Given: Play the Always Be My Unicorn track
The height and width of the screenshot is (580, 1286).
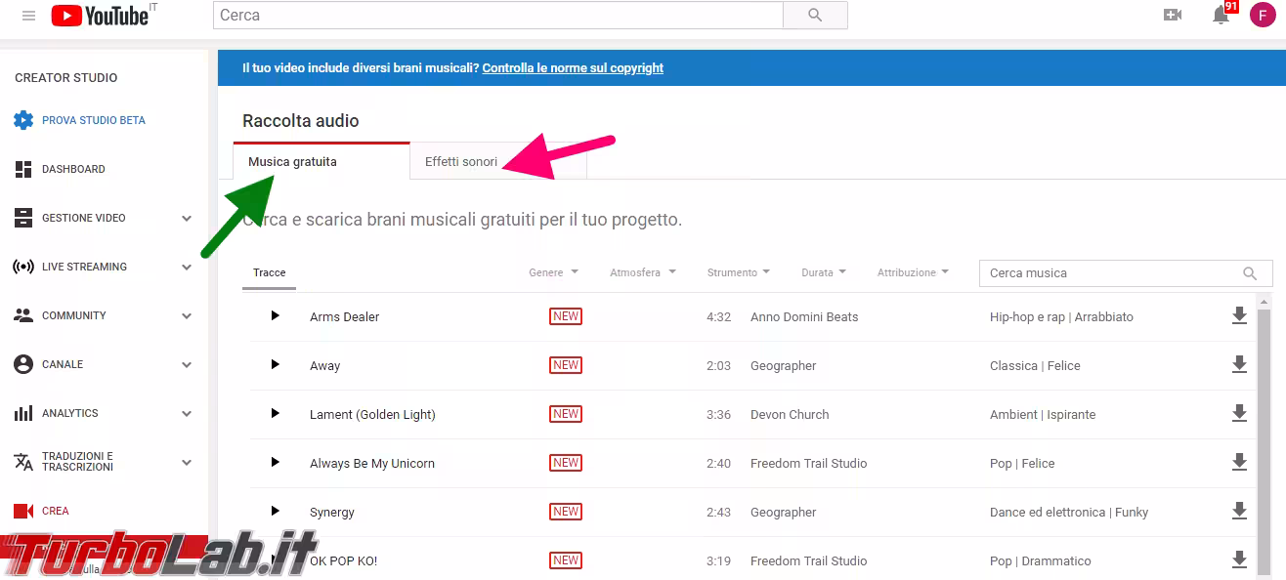Looking at the screenshot, I should pyautogui.click(x=275, y=462).
